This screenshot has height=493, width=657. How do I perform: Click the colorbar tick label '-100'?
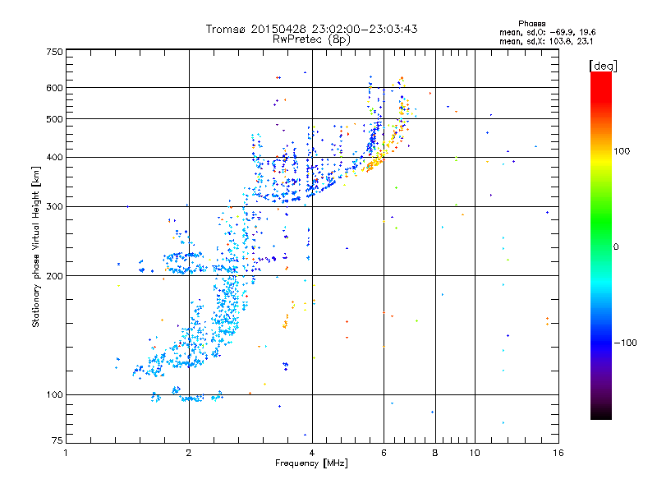point(625,343)
